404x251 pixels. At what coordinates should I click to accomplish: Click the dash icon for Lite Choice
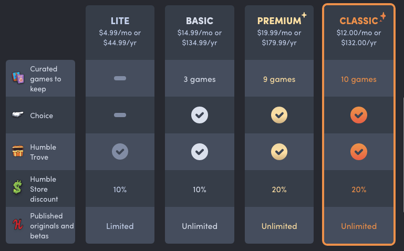120,115
